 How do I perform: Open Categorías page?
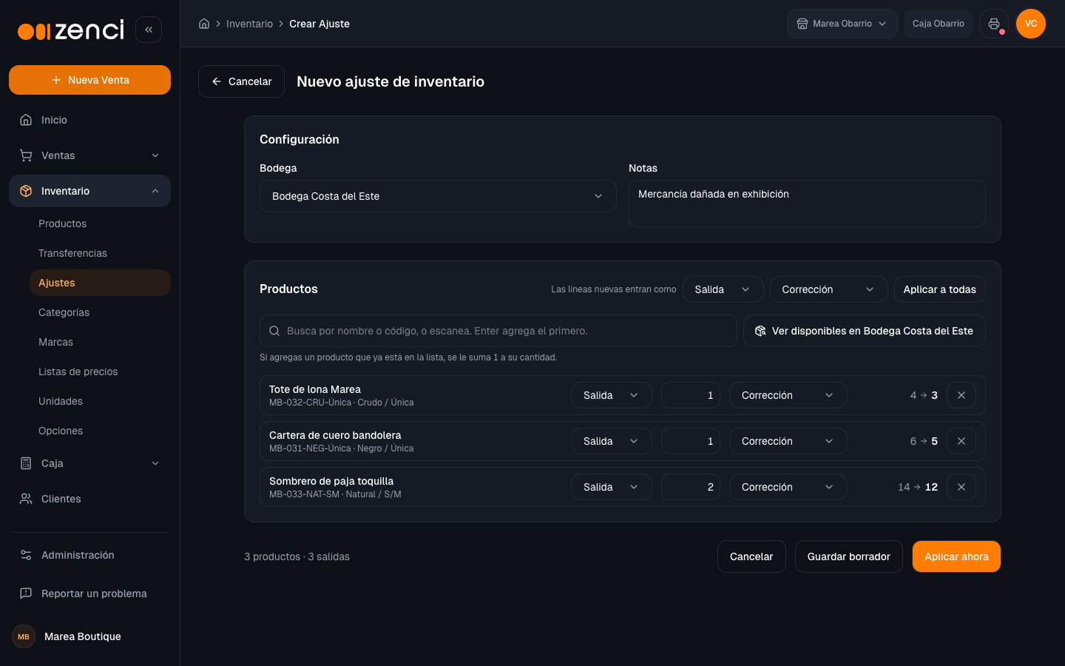[x=100, y=312]
